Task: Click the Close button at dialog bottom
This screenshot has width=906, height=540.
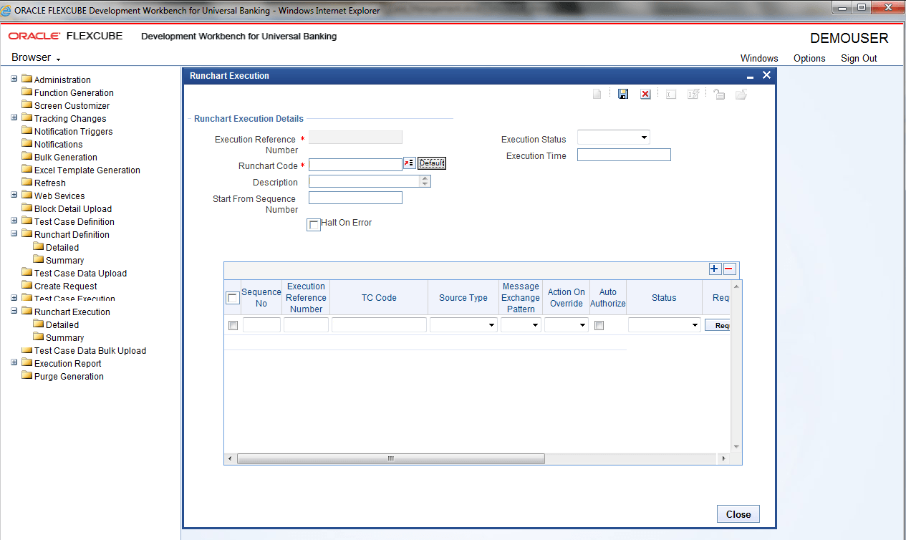Action: (738, 514)
